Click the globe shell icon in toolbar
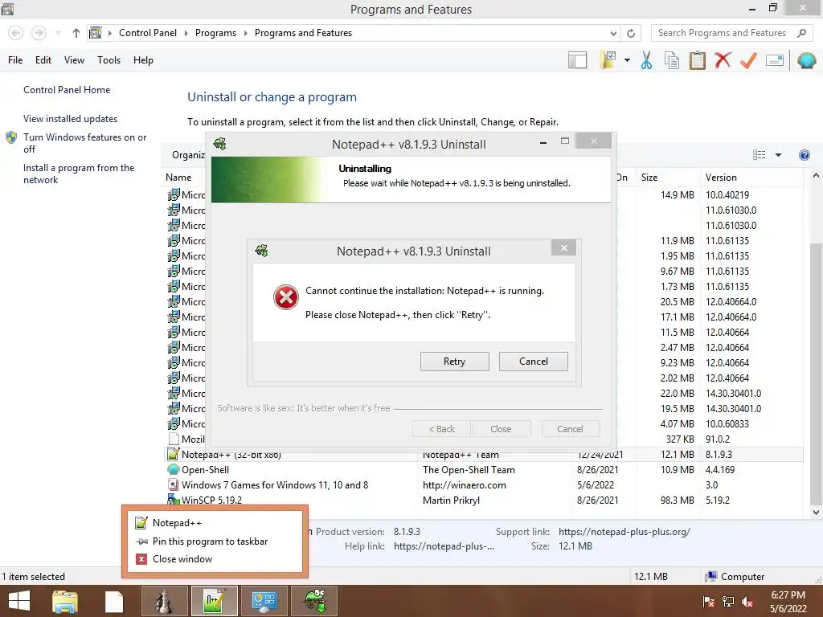Screen dimensions: 823x617 pos(807,60)
